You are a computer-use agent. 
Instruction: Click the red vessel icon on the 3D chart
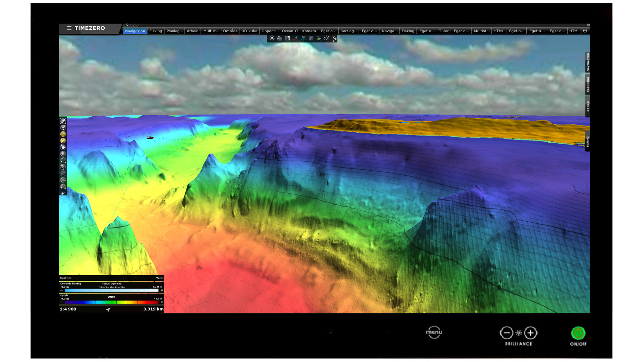tap(150, 137)
